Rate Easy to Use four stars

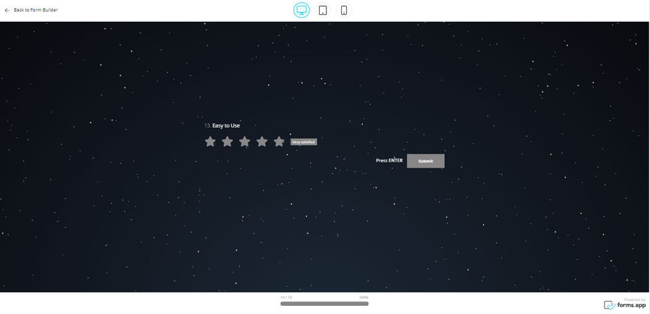click(x=261, y=141)
